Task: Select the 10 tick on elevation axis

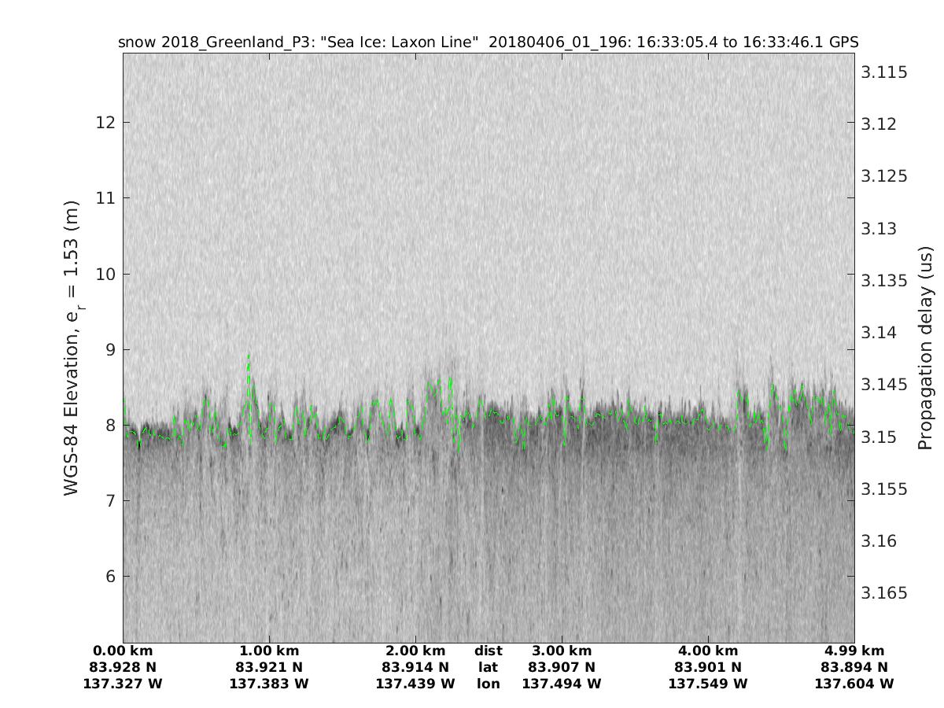Action: click(x=105, y=274)
